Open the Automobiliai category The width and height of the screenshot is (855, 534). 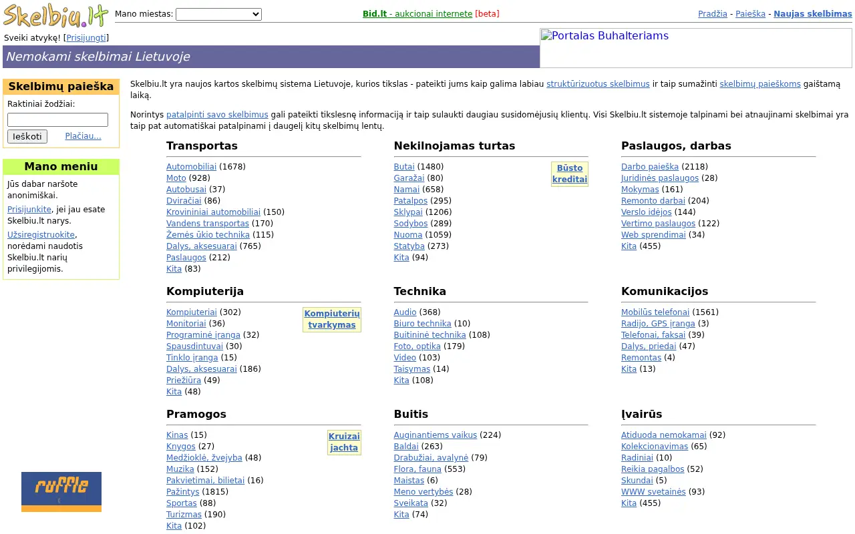(191, 167)
